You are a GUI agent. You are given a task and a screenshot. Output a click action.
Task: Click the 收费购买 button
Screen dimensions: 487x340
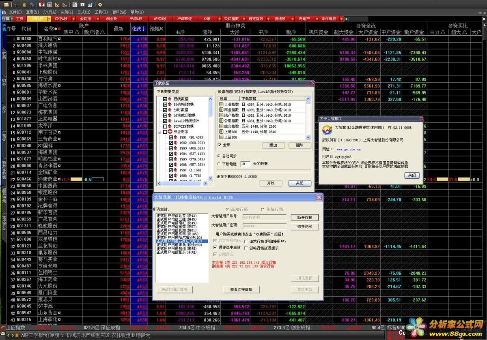click(304, 227)
